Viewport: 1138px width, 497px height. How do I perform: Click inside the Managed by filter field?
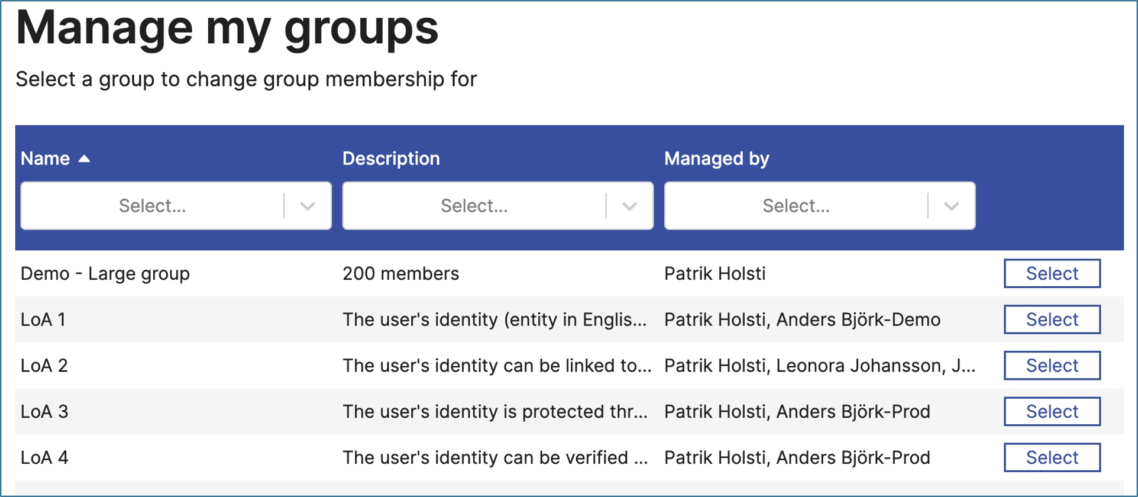(796, 206)
